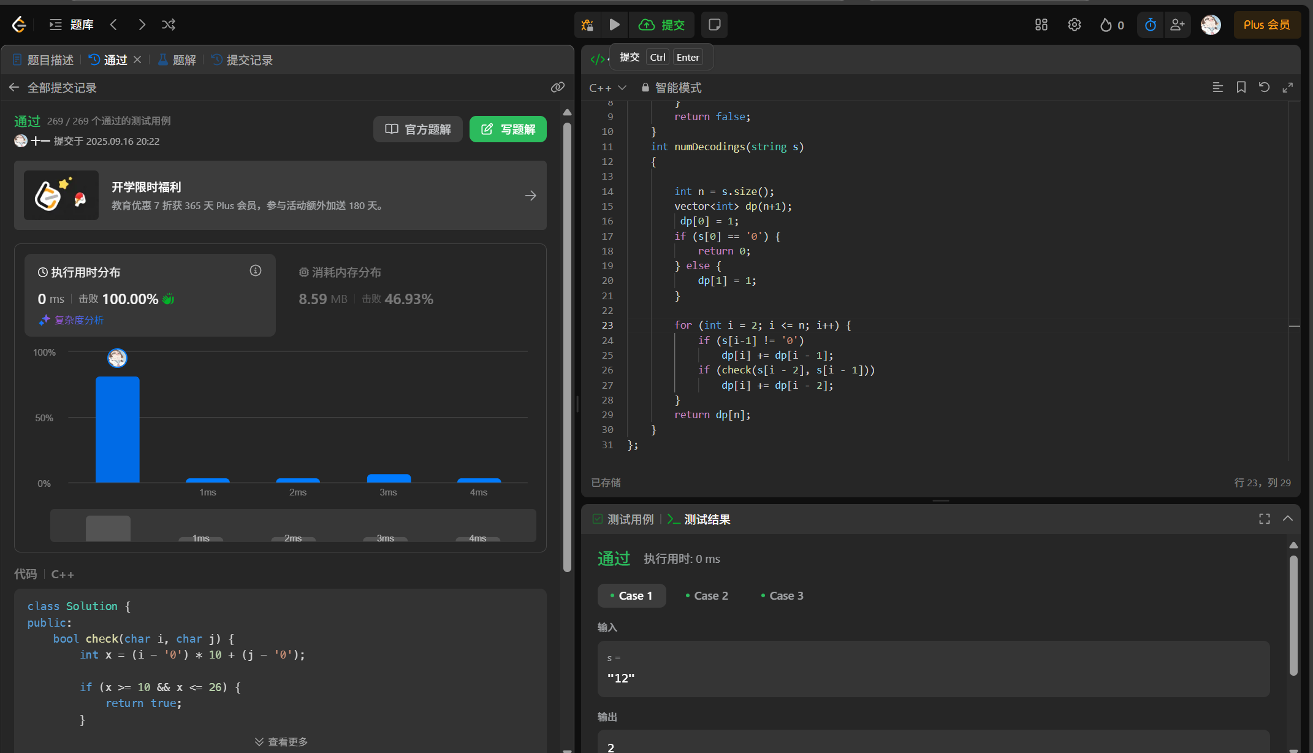
Task: Collapse the test result panel chevron
Action: pos(1287,519)
